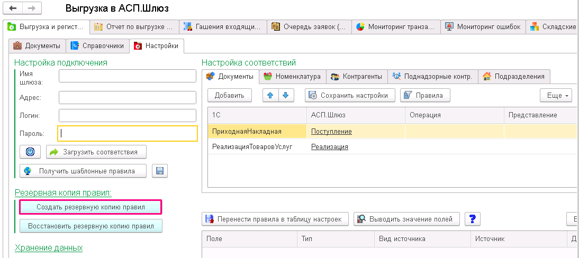
Task: Switch to Справочники sub-tab
Action: pyautogui.click(x=98, y=46)
